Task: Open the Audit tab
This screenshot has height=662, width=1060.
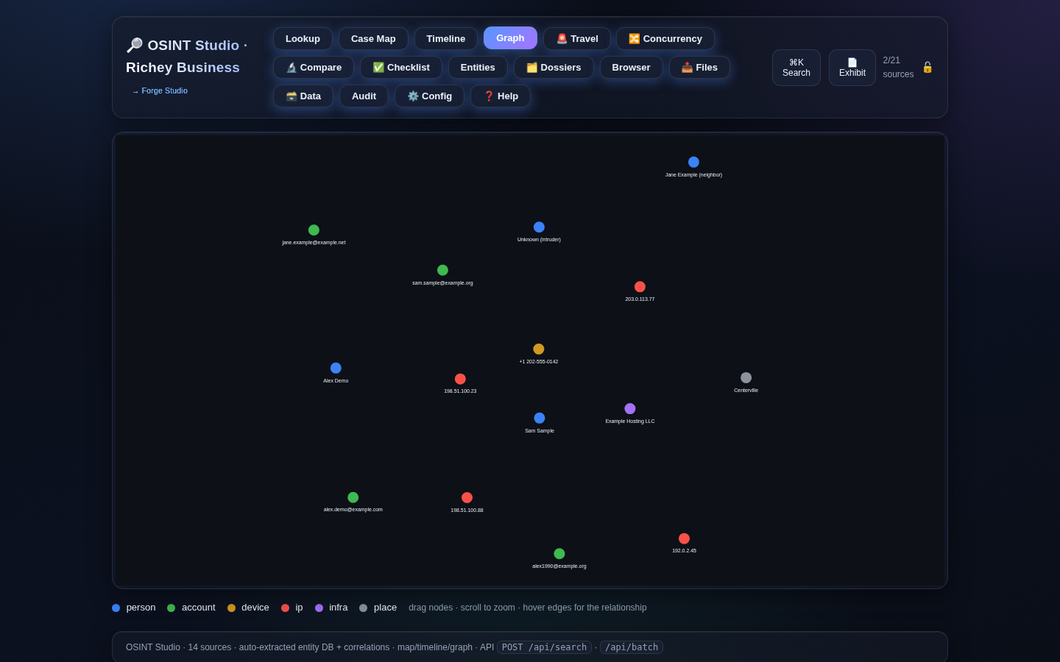Action: 364,96
